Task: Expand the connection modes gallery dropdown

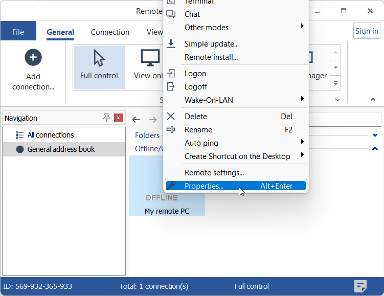Action: pos(336,83)
